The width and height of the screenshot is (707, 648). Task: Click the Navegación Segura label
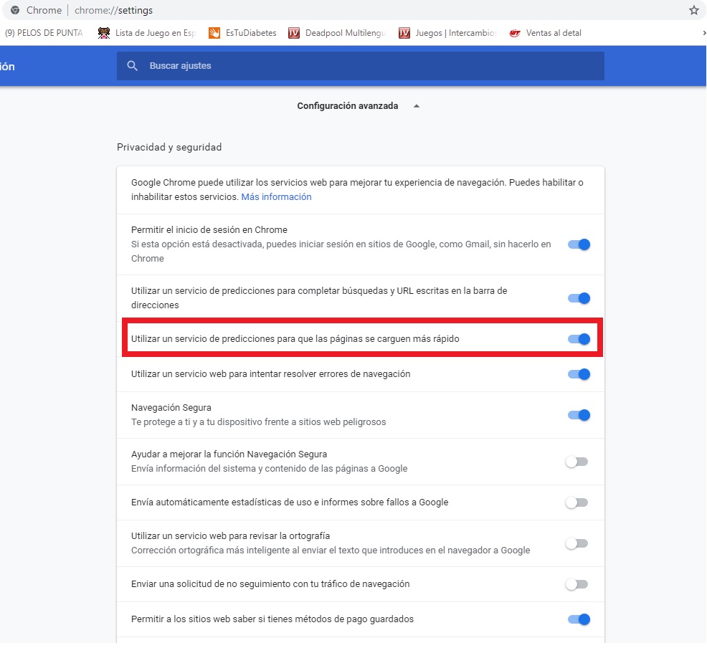(x=171, y=408)
